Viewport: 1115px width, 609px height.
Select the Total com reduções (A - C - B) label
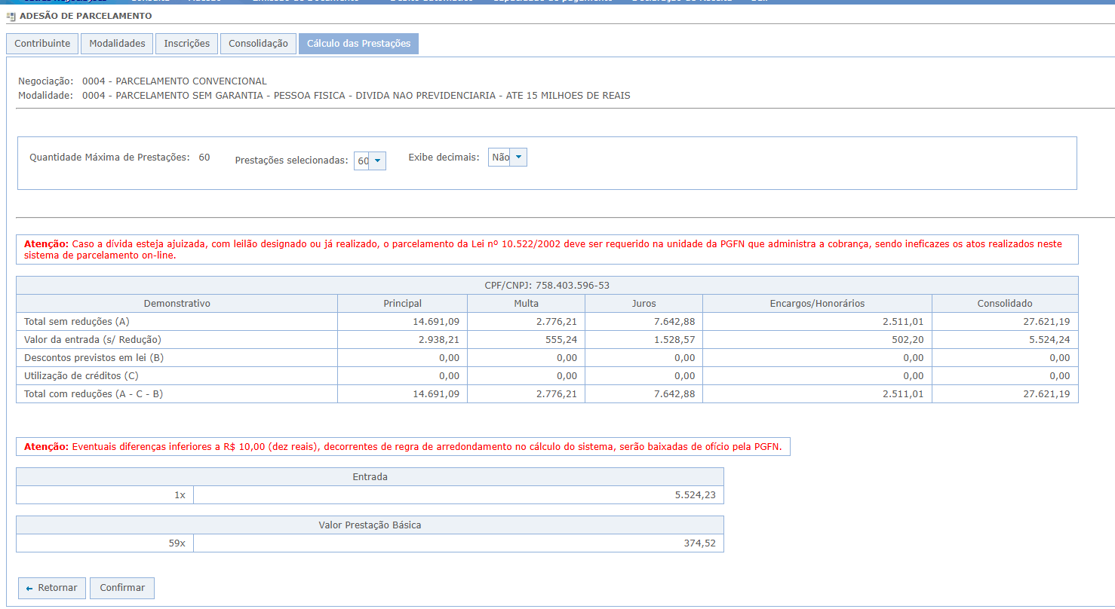[x=94, y=394]
